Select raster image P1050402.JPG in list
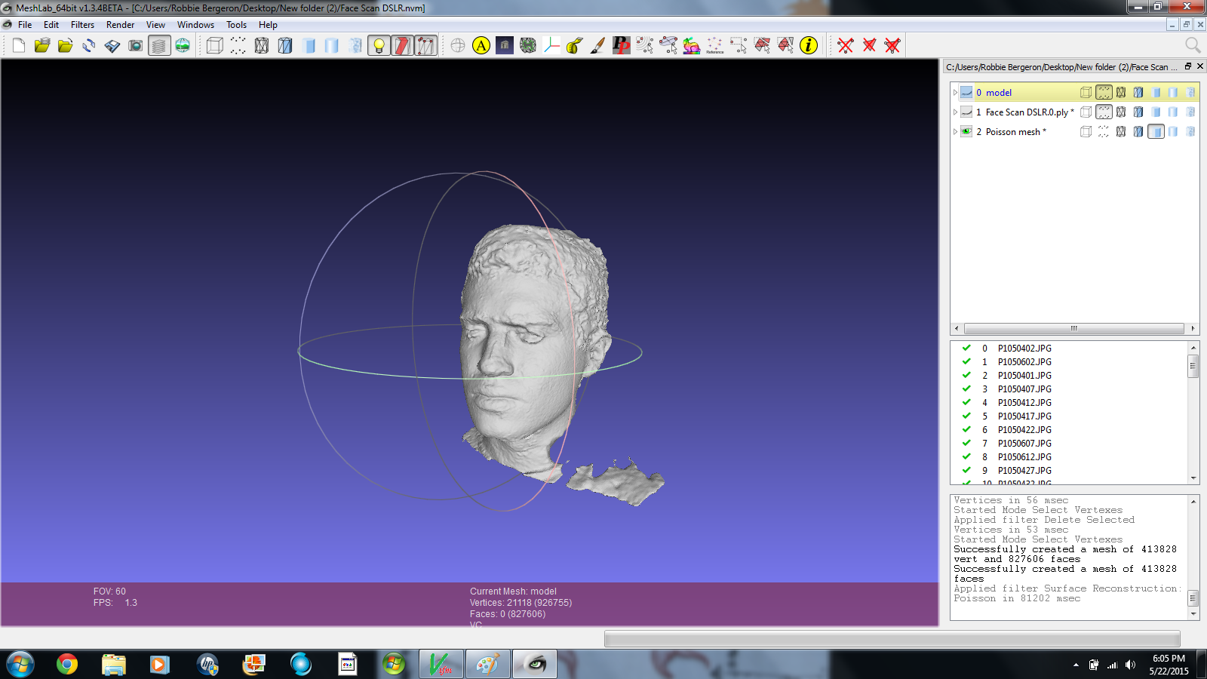The width and height of the screenshot is (1207, 679). click(1024, 349)
